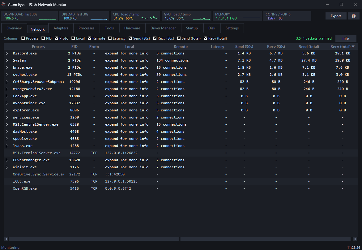The width and height of the screenshot is (362, 250).
Task: Expand the dasHost.exe row
Action: point(7,132)
